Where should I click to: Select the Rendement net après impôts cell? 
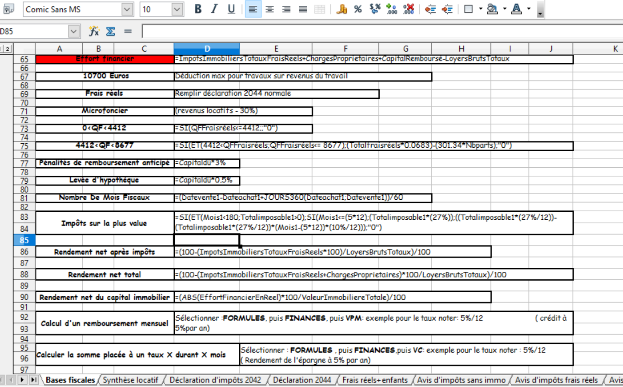tap(105, 252)
